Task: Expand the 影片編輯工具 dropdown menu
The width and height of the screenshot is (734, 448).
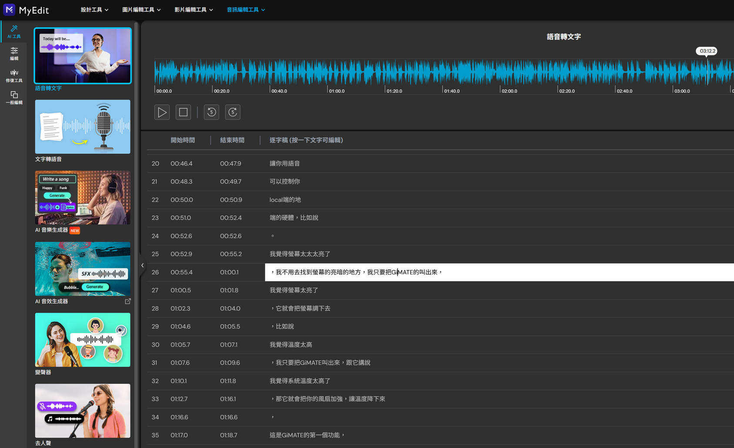Action: point(194,10)
